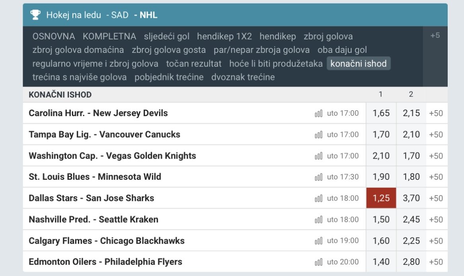Select odds 2,15 for New Jersey Devils
This screenshot has width=464, height=276.
(x=411, y=113)
